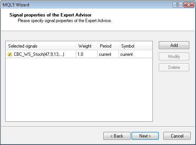This screenshot has height=145, width=196.
Task: Click the disabled Delete button
Action: pyautogui.click(x=174, y=67)
